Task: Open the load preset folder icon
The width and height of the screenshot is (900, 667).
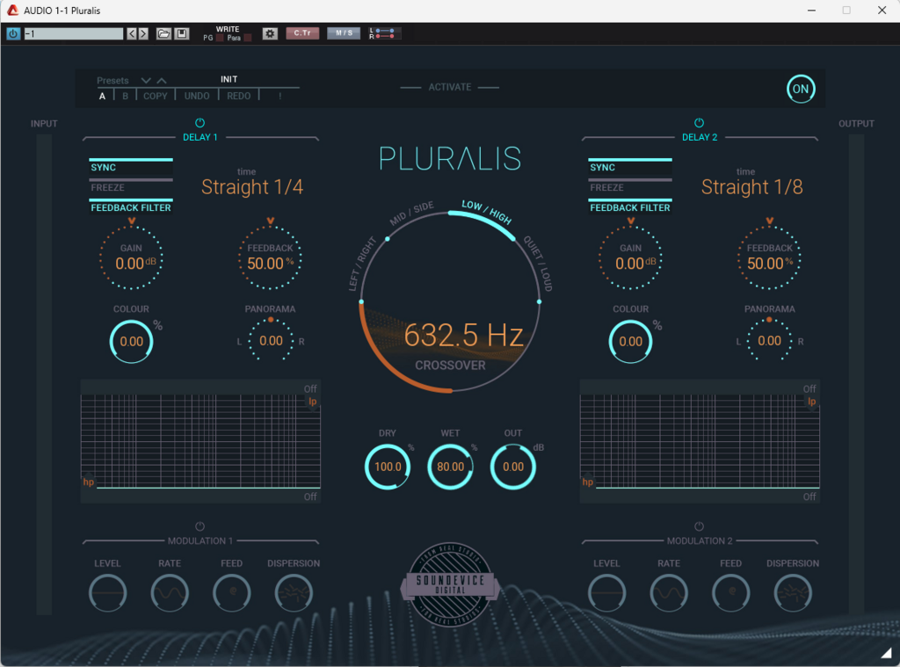Action: click(x=163, y=34)
